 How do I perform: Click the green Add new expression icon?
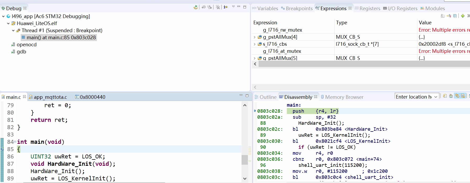pos(463,16)
